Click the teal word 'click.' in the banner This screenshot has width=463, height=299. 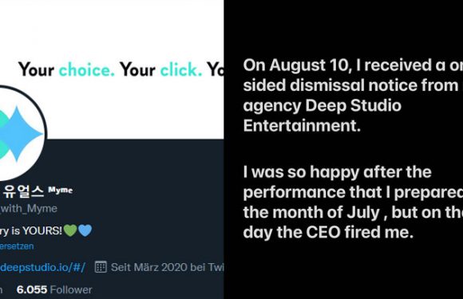tap(181, 69)
